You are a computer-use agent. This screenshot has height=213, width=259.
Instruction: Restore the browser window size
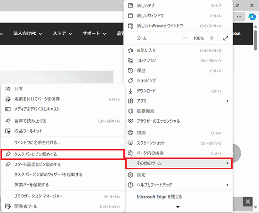coord(237,6)
